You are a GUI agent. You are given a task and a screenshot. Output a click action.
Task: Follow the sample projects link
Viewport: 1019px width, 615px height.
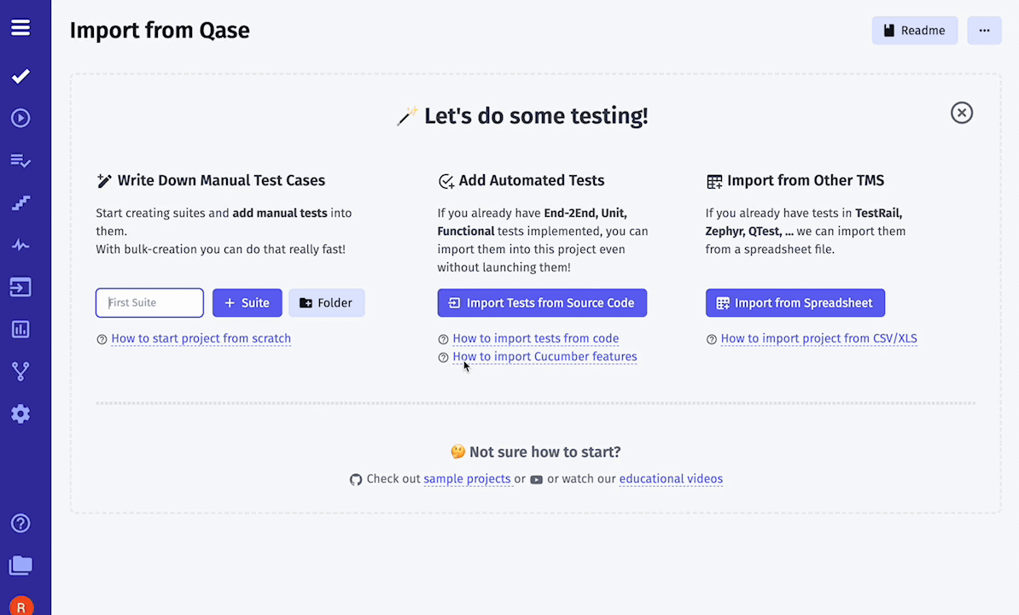pos(468,479)
